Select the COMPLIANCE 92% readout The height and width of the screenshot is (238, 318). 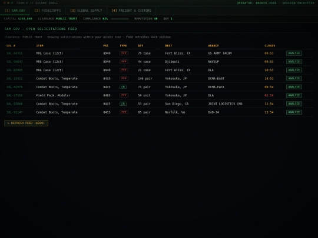click(95, 19)
